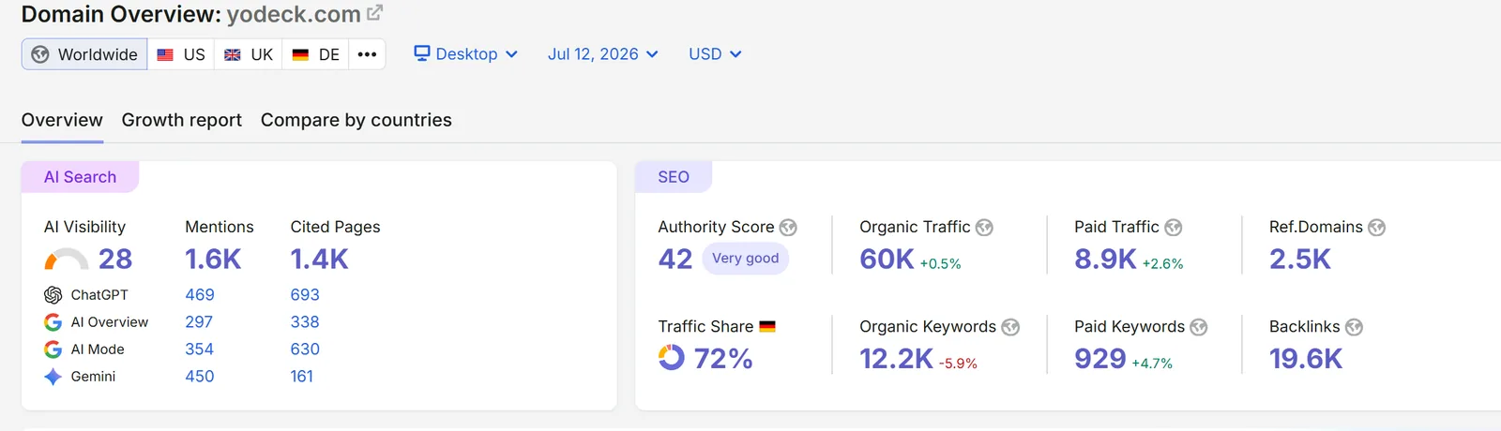Click the Worldwide globe icon
The width and height of the screenshot is (1501, 431).
click(40, 54)
